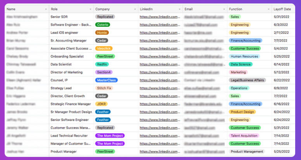Click the 2/11/2022 layoff date cell
The width and height of the screenshot is (301, 160).
[x=283, y=33]
